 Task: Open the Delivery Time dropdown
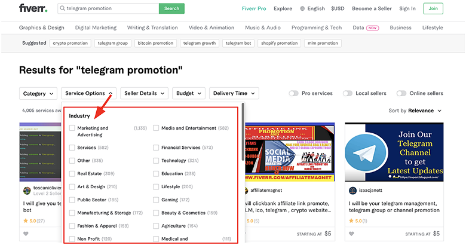point(234,93)
